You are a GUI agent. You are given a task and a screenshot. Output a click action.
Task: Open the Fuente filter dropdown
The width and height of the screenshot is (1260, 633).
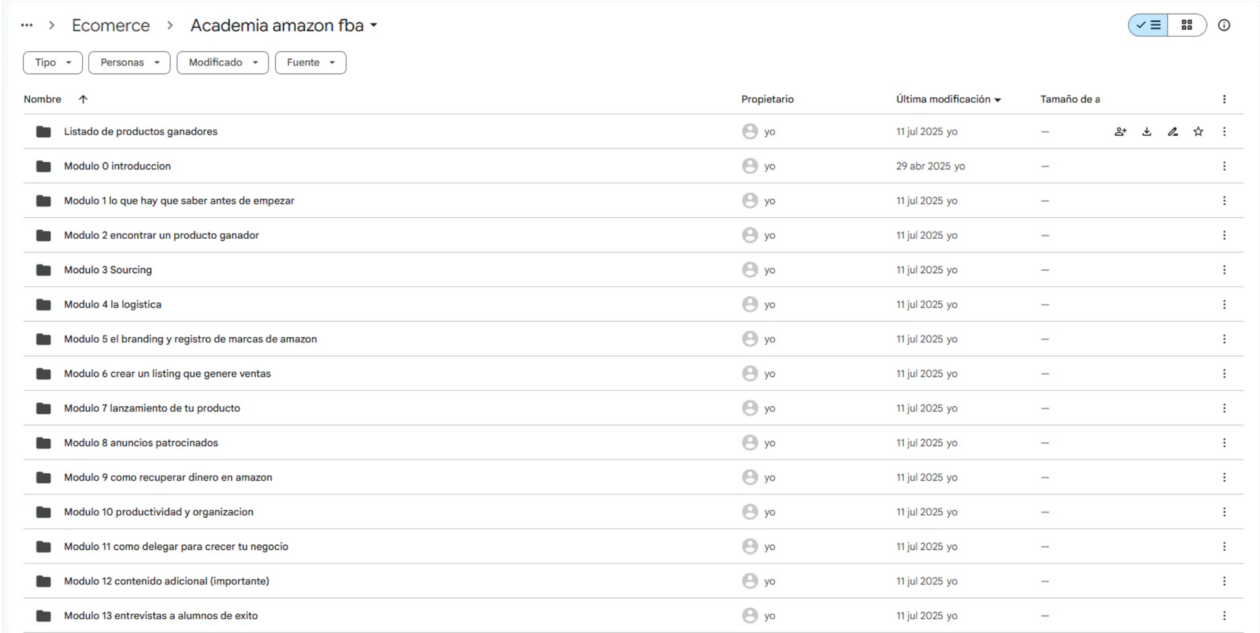[311, 63]
